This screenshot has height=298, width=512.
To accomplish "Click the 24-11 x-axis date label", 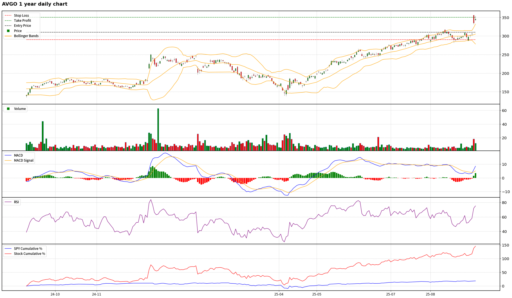I will click(97, 294).
